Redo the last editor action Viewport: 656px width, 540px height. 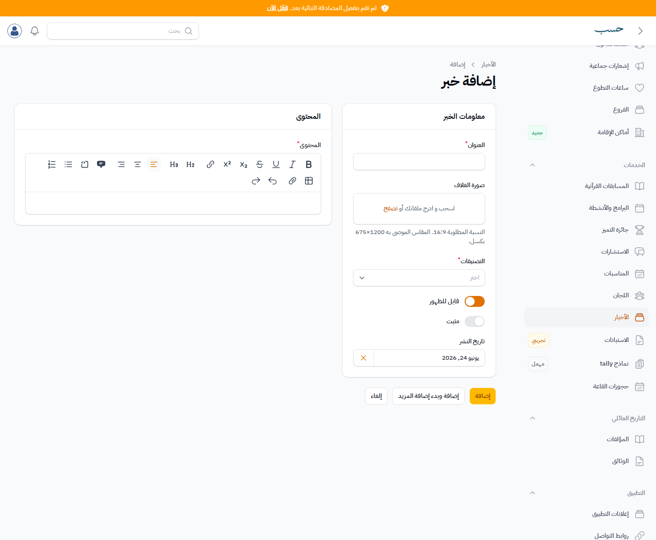pos(256,181)
